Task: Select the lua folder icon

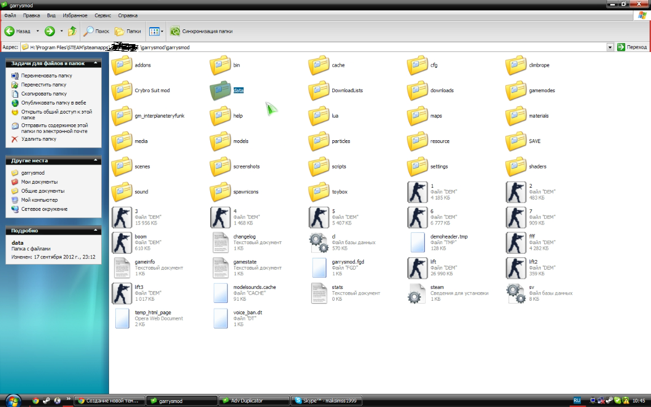Action: point(319,116)
